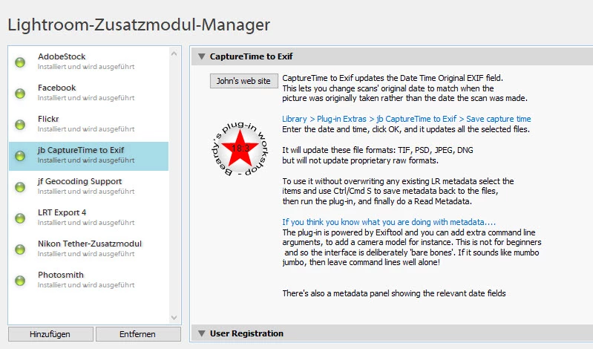Click the plug-in list scroll down arrow
This screenshot has height=349, width=593.
coord(174,318)
